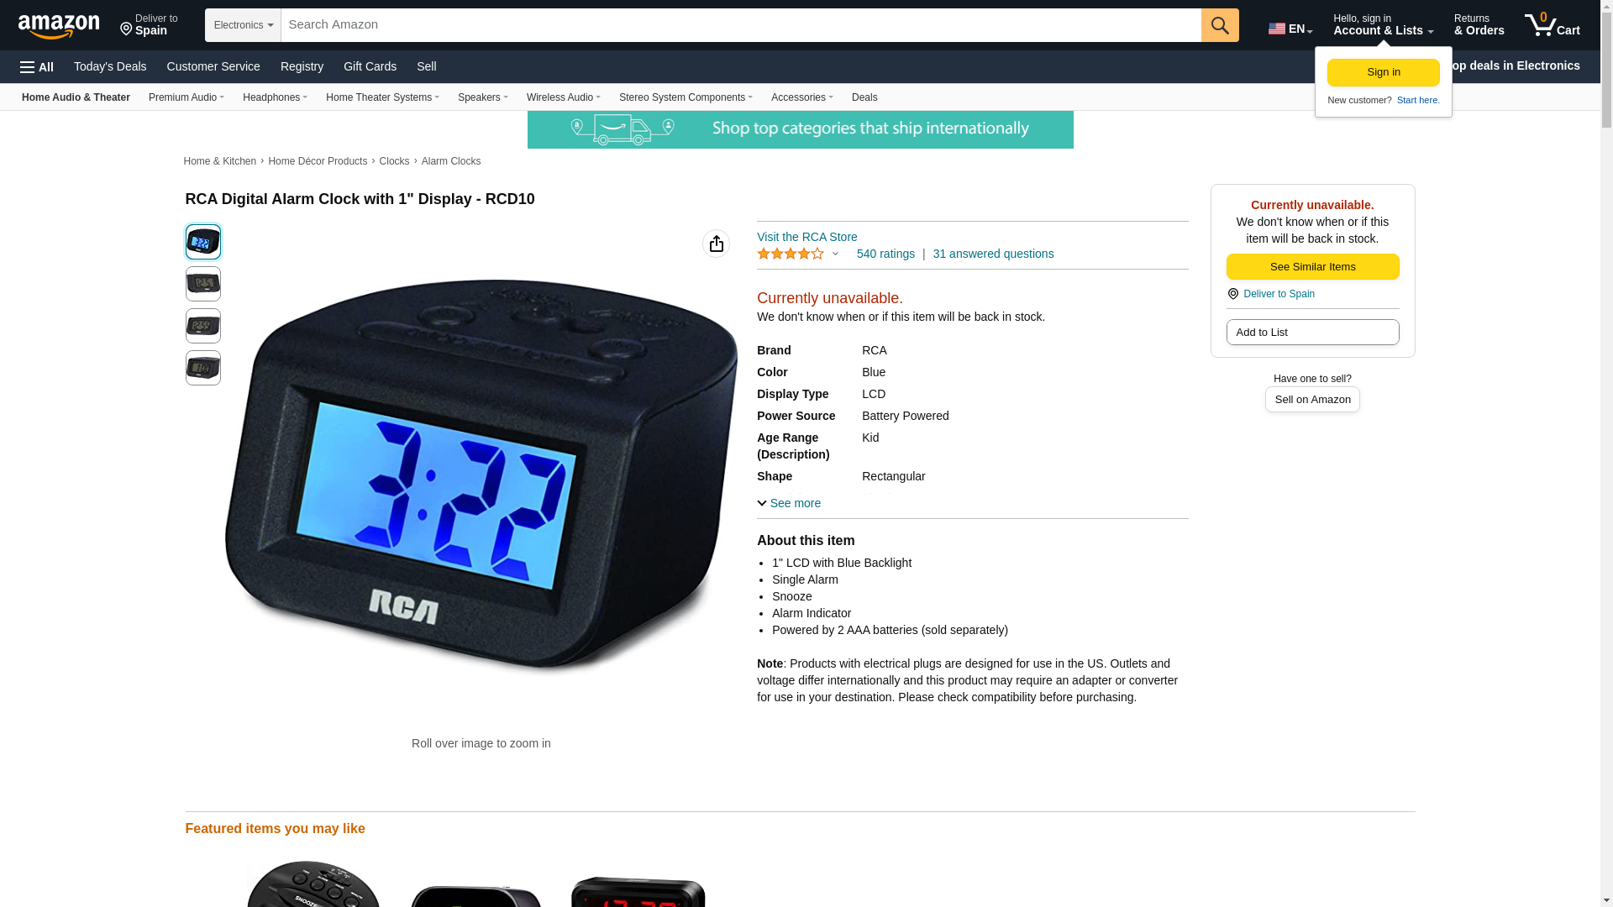Click the Amazon logo
The image size is (1613, 907).
(x=59, y=26)
